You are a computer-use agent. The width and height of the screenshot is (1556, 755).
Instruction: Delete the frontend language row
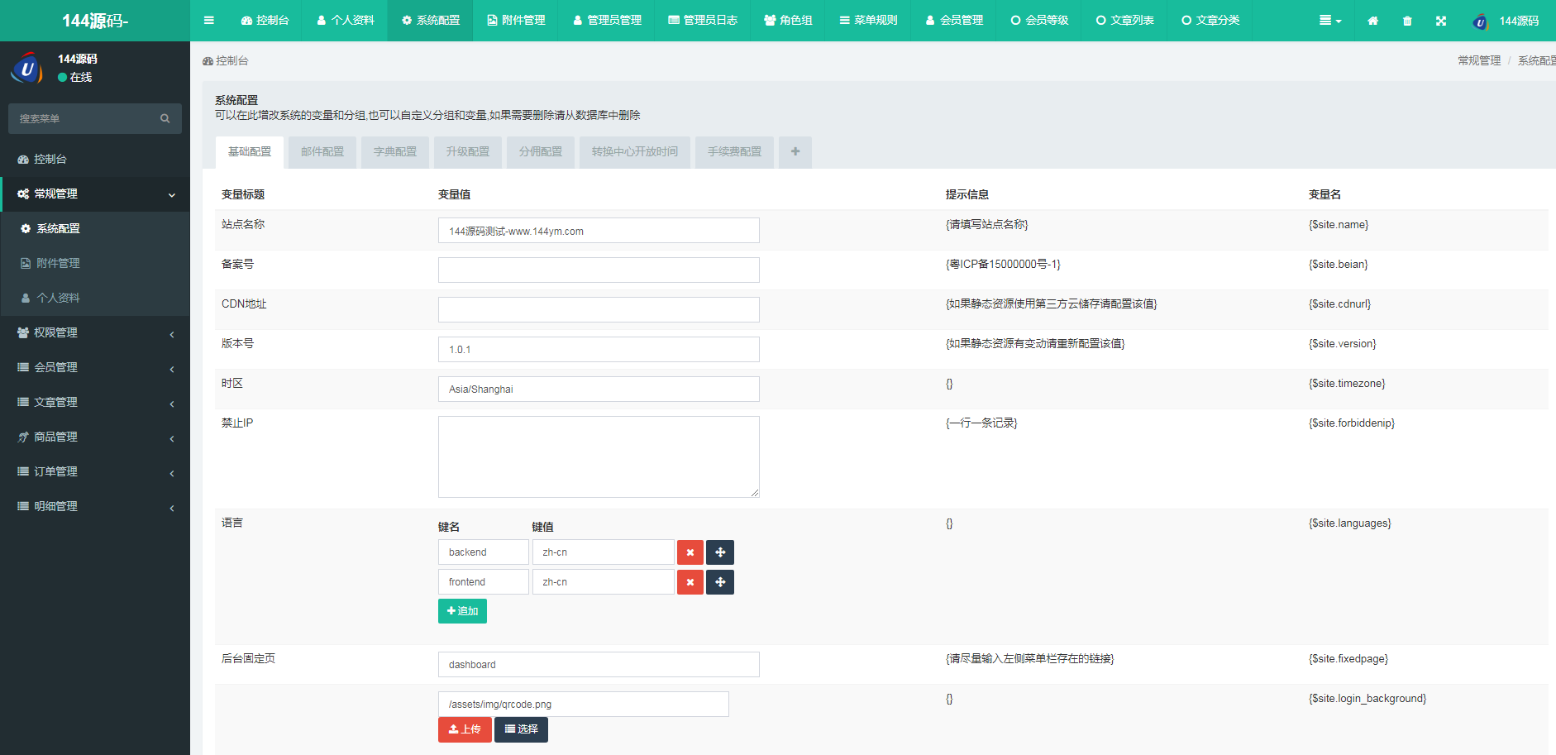(690, 582)
